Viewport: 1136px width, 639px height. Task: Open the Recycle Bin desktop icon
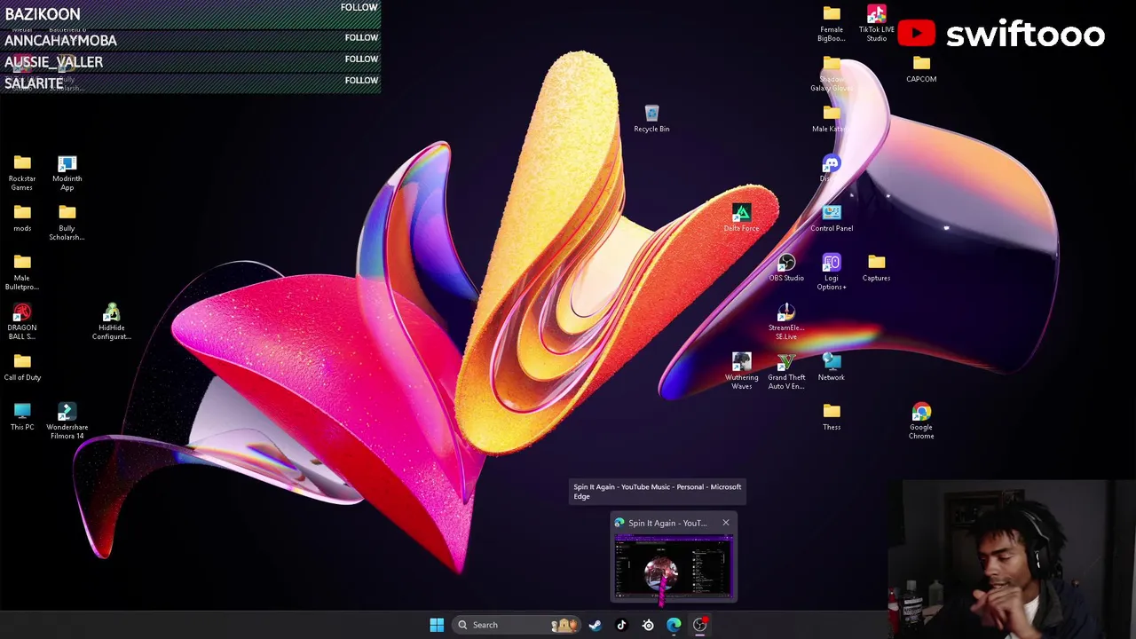651,119
